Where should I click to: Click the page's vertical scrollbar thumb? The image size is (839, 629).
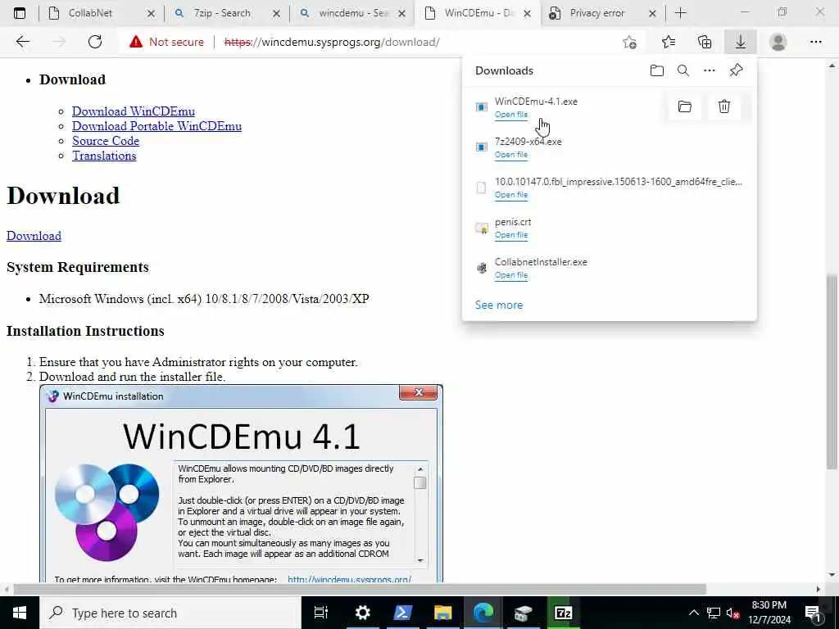coord(832,372)
